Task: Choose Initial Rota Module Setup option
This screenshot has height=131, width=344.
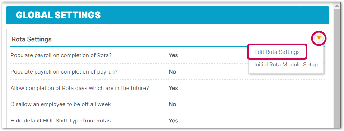Action: coord(286,65)
